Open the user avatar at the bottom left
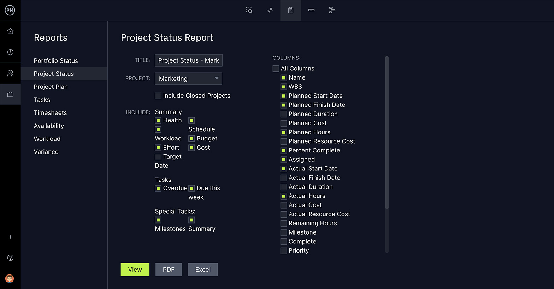 (10, 278)
